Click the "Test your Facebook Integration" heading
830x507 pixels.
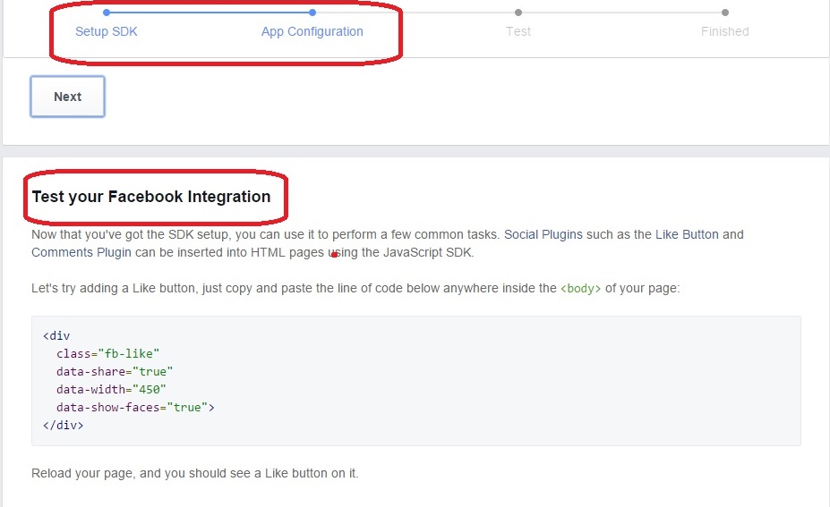tap(151, 197)
